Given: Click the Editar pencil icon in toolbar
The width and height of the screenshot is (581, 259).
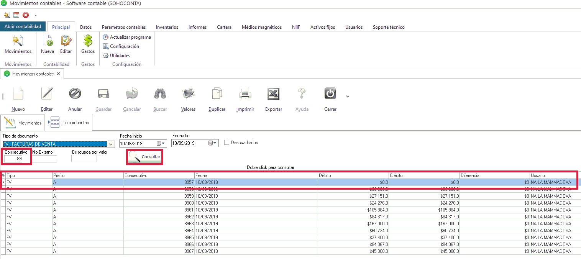Looking at the screenshot, I should click(47, 94).
